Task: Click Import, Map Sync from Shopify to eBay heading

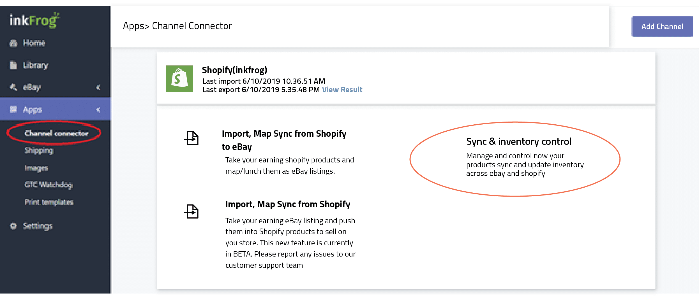Action: click(x=284, y=140)
